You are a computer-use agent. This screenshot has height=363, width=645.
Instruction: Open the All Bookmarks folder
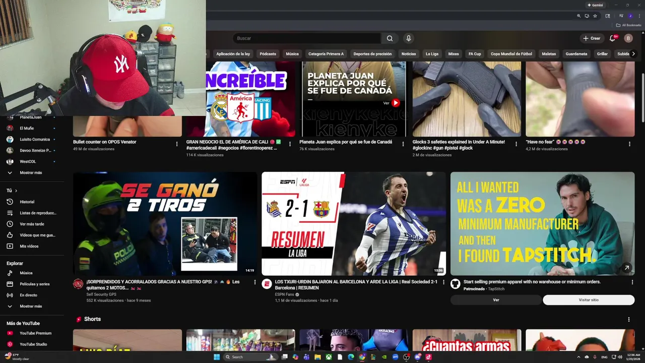628,25
